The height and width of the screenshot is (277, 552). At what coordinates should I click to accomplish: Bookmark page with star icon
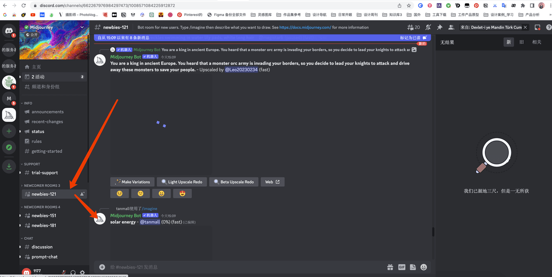pyautogui.click(x=409, y=6)
